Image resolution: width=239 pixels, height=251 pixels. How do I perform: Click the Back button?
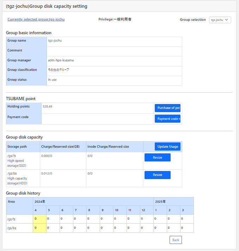coord(176,240)
